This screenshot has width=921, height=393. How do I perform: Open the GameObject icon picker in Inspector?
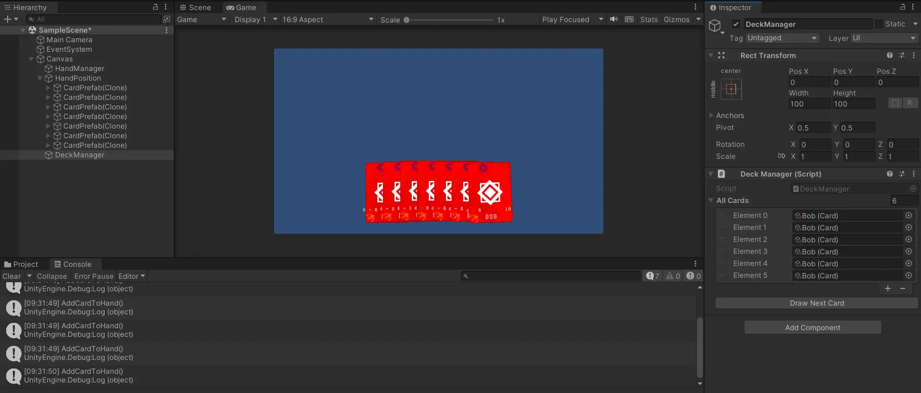point(716,26)
